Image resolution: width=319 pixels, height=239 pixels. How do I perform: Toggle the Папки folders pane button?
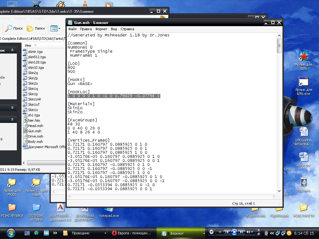pos(36,28)
